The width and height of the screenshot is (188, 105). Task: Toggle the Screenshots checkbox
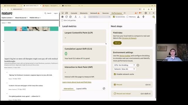tap(114, 17)
